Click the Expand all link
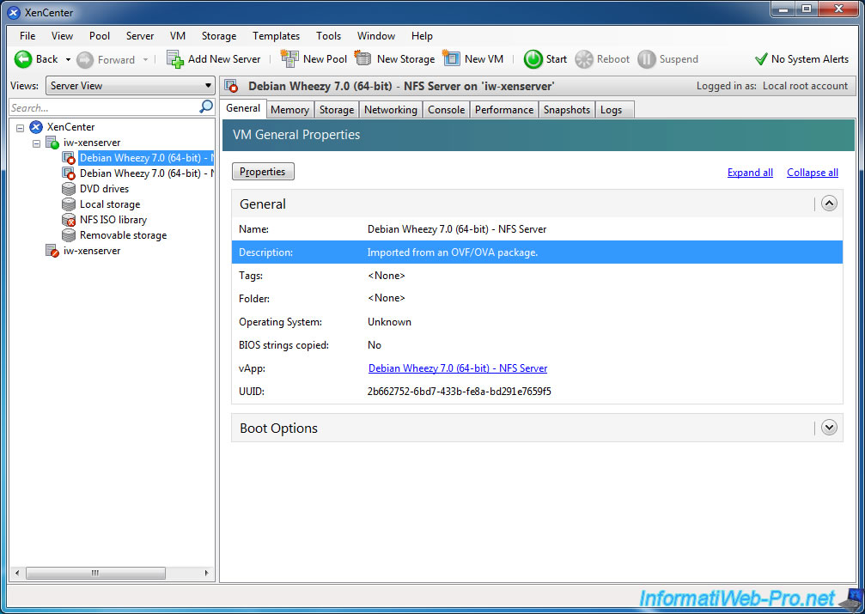This screenshot has width=865, height=614. click(x=750, y=173)
